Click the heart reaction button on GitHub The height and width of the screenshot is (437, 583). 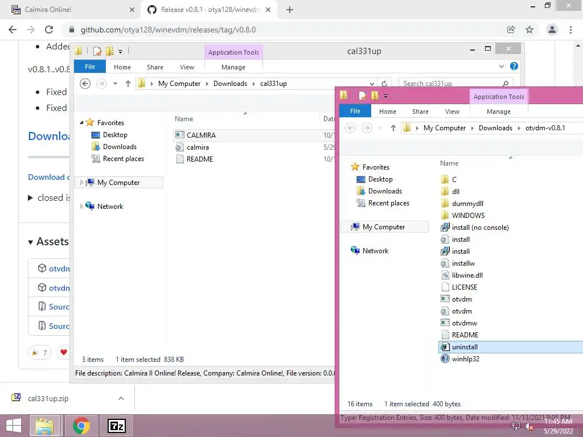click(x=63, y=352)
